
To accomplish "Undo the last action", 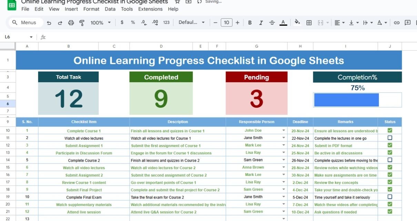I will (49, 23).
